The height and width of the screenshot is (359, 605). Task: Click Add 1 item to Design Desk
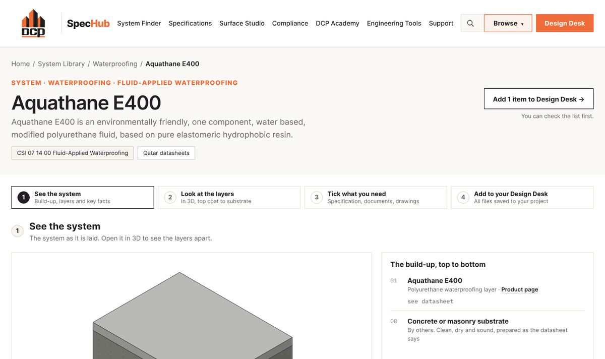[539, 99]
